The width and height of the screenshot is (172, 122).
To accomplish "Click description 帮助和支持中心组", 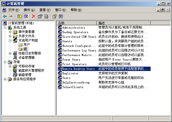I will point(111,82).
